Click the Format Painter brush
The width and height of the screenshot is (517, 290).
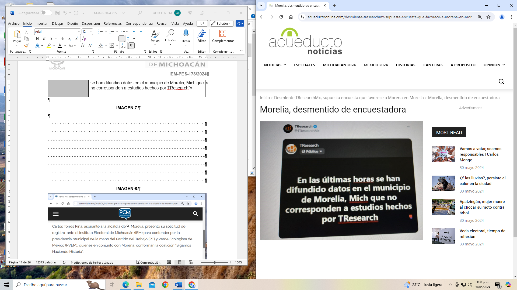point(26,46)
